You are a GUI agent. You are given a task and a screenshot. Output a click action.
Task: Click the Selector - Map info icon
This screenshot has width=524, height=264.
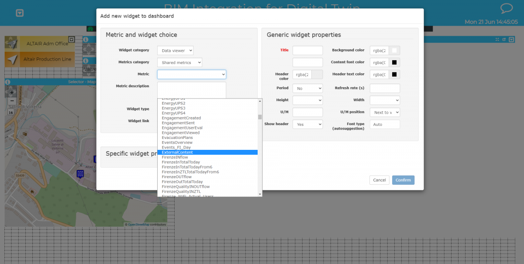coord(7,82)
